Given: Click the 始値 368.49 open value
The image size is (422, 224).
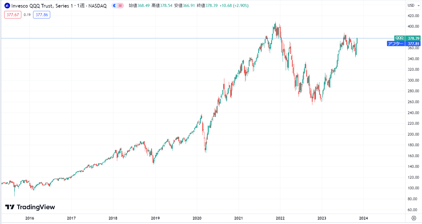Looking at the screenshot, I should (x=139, y=6).
